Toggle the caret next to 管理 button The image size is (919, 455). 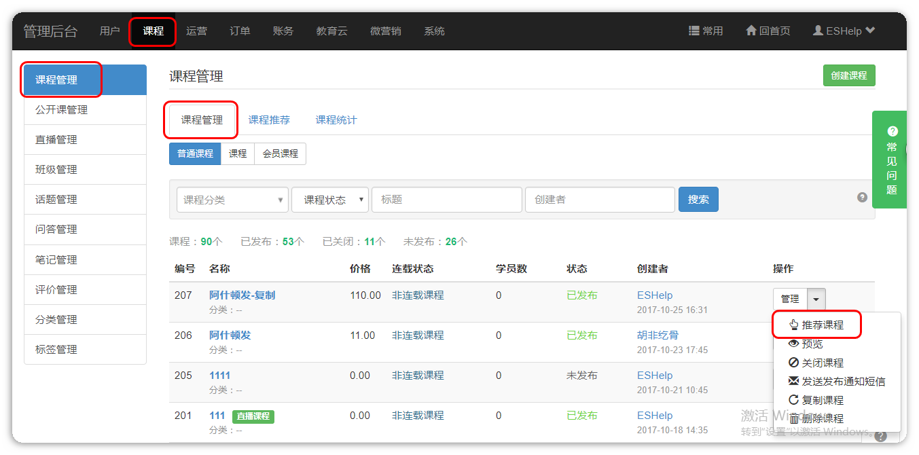[x=816, y=299]
